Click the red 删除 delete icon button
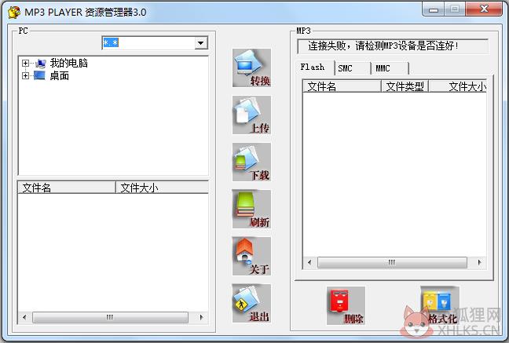The height and width of the screenshot is (343, 509). [346, 305]
